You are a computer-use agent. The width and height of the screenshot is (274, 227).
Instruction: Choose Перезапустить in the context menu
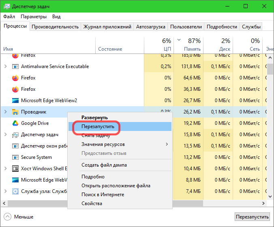pyautogui.click(x=98, y=127)
